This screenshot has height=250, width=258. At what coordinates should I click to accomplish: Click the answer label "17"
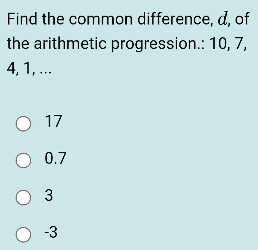pyautogui.click(x=53, y=121)
